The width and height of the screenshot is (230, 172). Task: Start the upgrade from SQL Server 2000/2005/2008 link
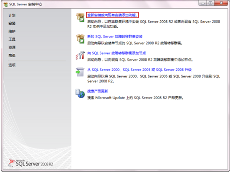coord(139,70)
